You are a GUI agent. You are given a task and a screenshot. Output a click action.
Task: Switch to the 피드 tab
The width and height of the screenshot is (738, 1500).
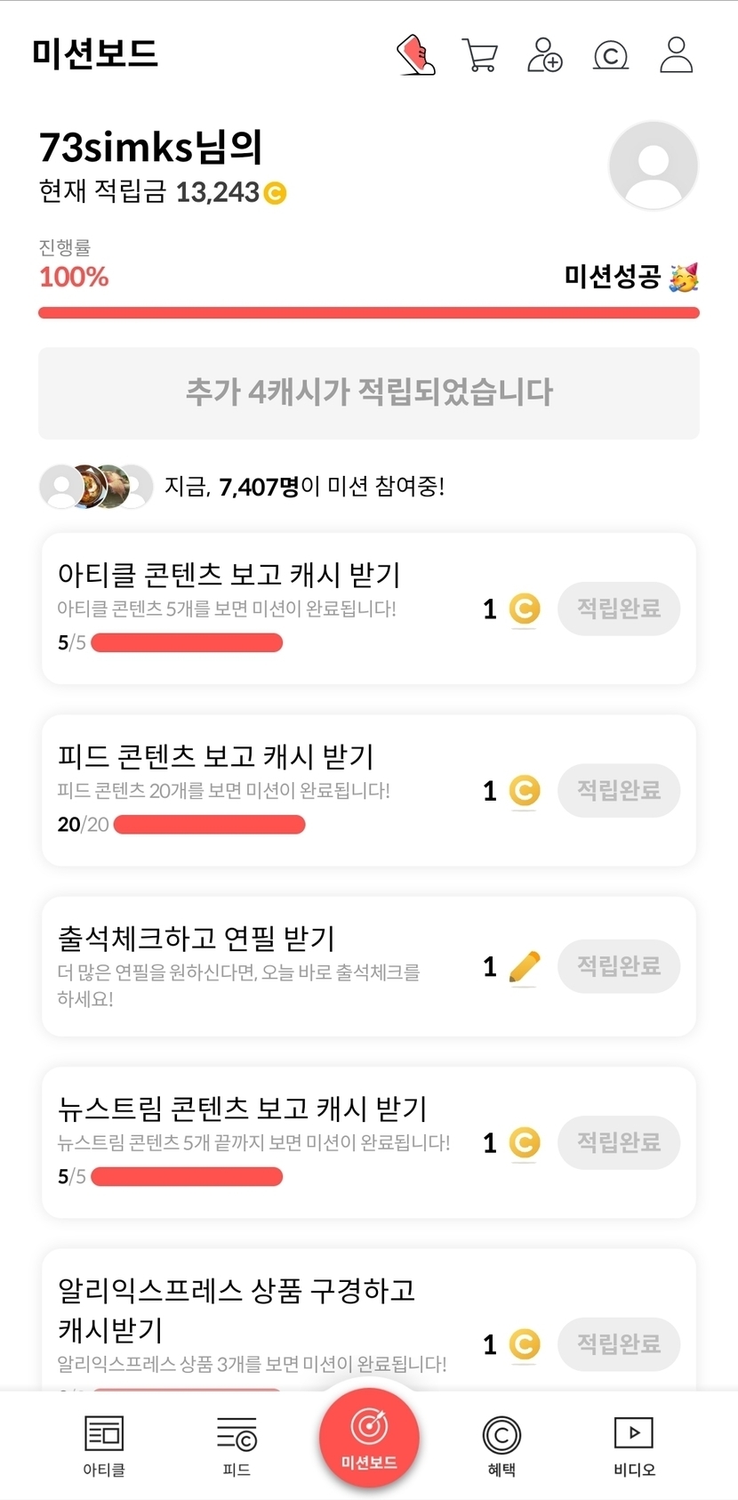pyautogui.click(x=237, y=1445)
